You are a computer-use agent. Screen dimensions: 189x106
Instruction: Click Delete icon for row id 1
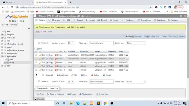pyautogui.click(x=56, y=55)
